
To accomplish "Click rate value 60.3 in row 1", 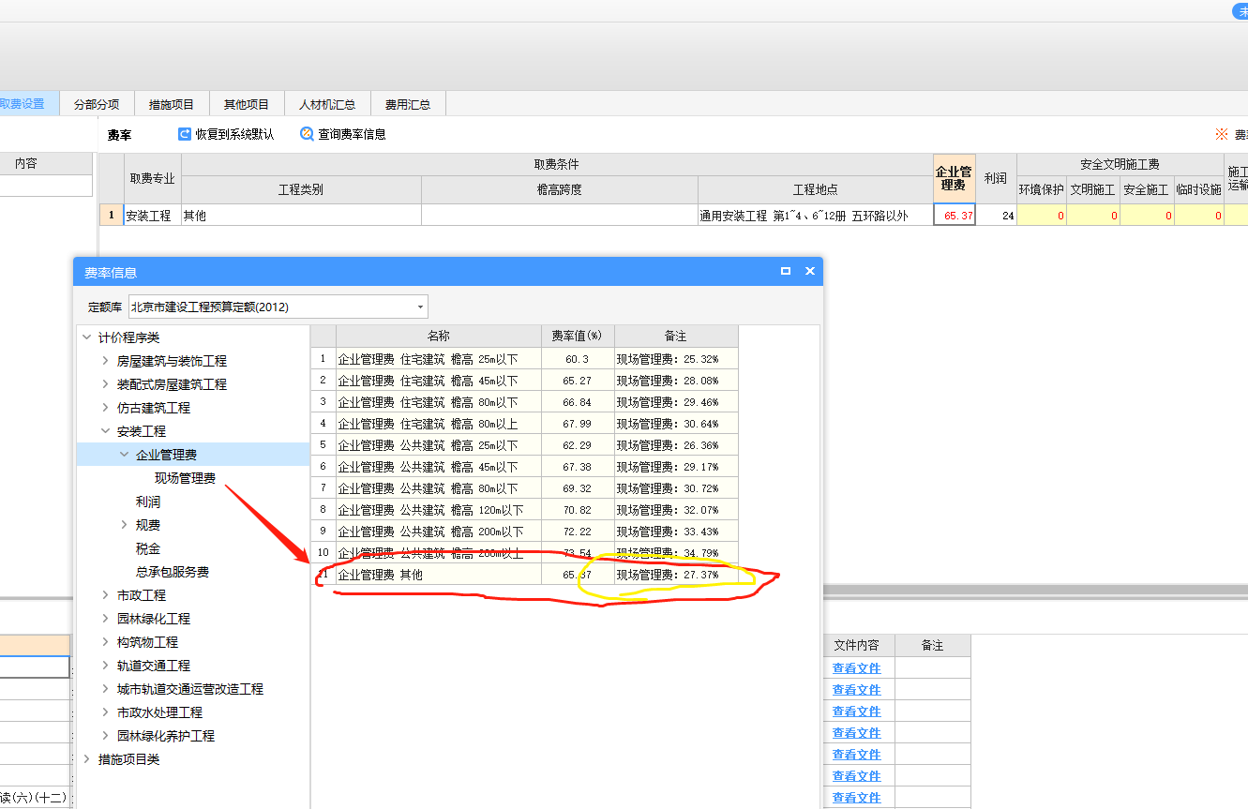I will pyautogui.click(x=578, y=358).
